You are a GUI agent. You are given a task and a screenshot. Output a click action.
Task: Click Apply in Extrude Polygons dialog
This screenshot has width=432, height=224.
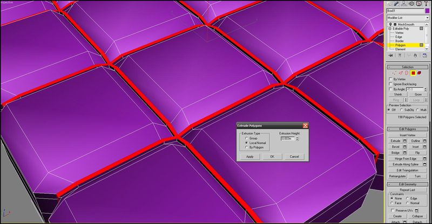point(249,157)
